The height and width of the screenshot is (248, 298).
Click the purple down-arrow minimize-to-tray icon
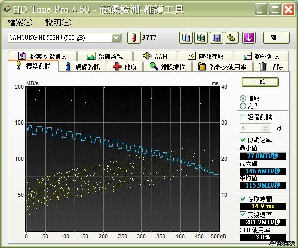[x=249, y=38]
